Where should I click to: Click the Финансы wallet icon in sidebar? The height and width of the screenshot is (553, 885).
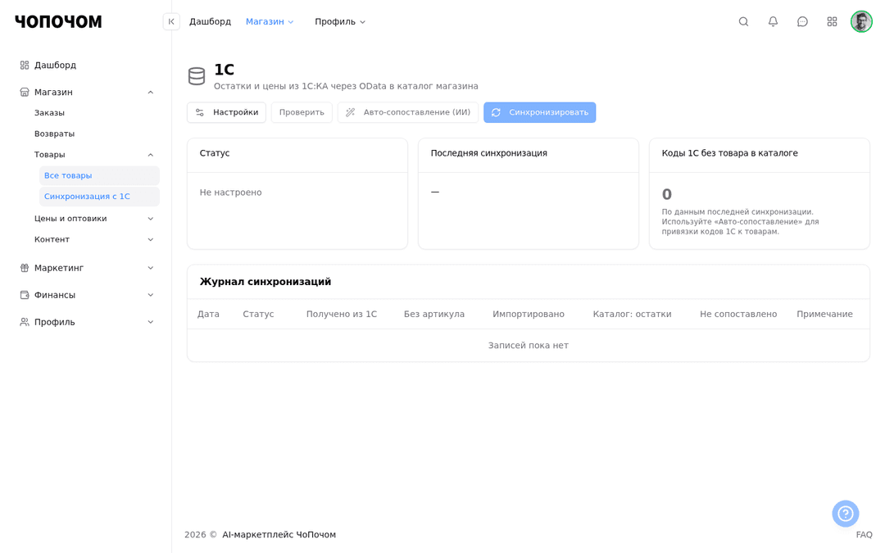pos(25,295)
